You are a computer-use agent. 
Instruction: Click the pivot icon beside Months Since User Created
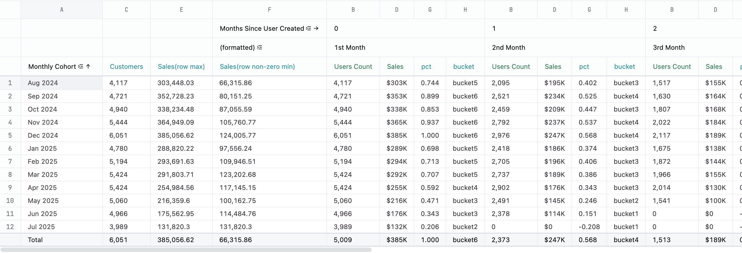pyautogui.click(x=308, y=29)
